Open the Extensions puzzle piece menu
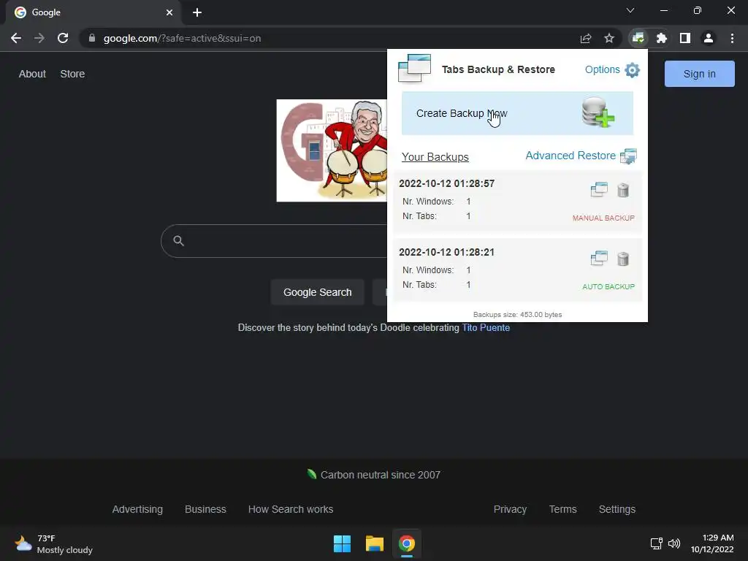The height and width of the screenshot is (561, 748). (661, 38)
